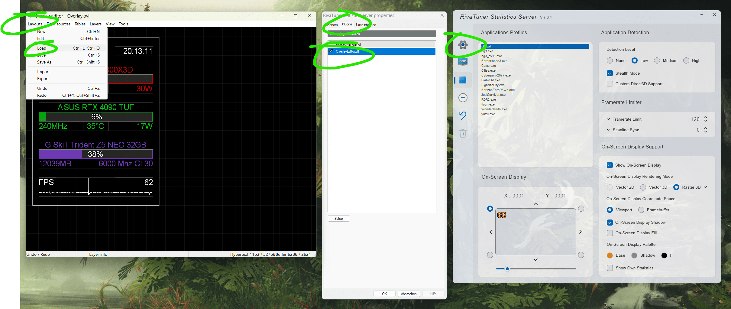Choose Export from the Layouts menu

tap(67, 79)
